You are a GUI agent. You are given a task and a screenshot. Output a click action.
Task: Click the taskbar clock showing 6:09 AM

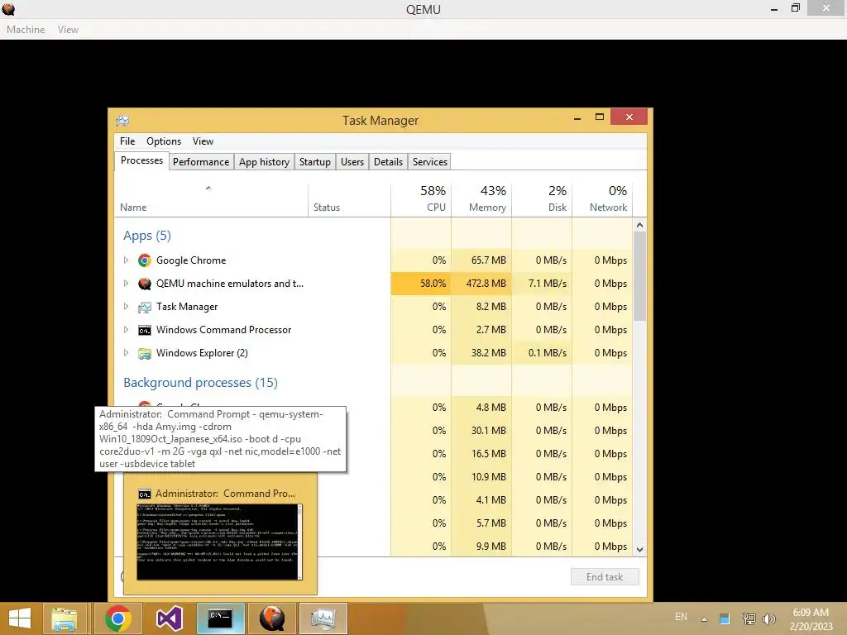click(x=811, y=619)
